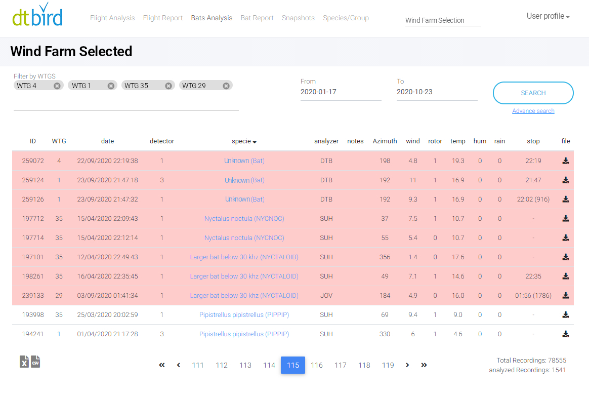Open NYCTALOID link for ID 198261
This screenshot has width=589, height=395.
(244, 276)
